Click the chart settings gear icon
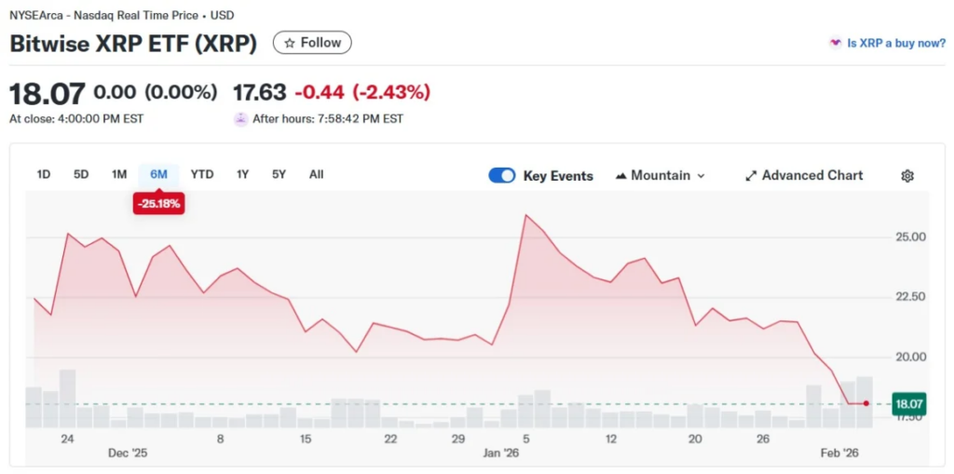This screenshot has width=954, height=474. click(907, 176)
